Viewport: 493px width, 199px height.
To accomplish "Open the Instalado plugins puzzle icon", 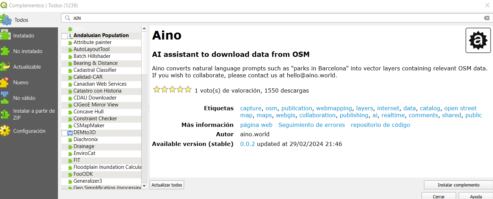I will coord(5,35).
